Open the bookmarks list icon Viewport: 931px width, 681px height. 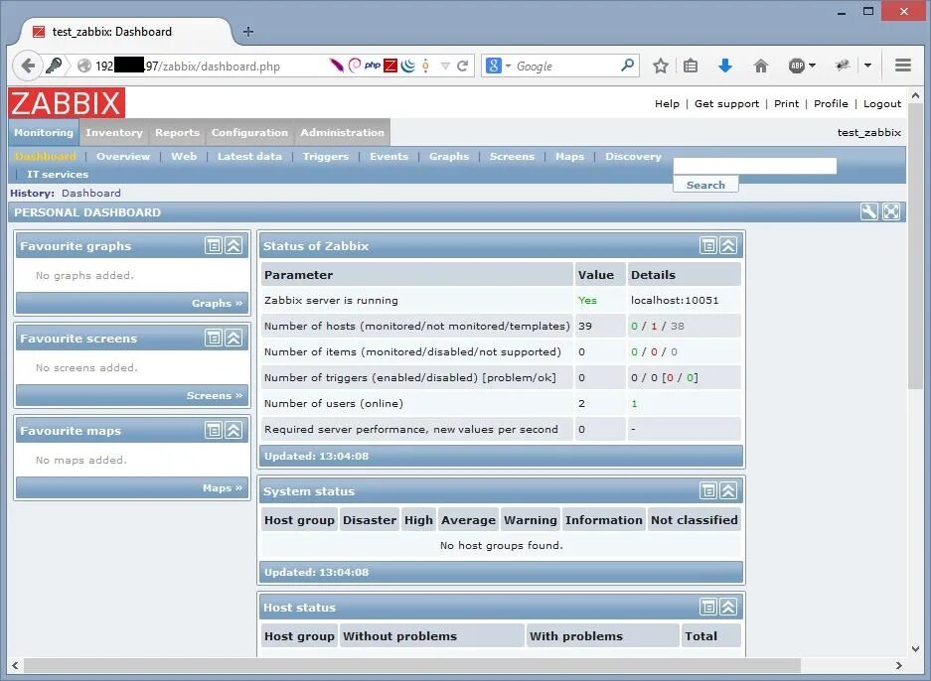tap(691, 66)
